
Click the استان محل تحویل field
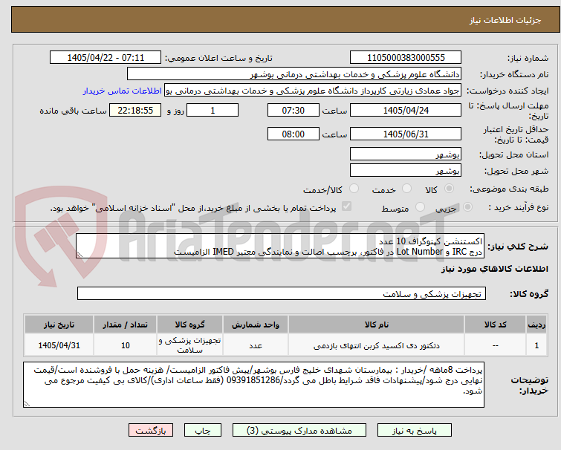click(406, 154)
